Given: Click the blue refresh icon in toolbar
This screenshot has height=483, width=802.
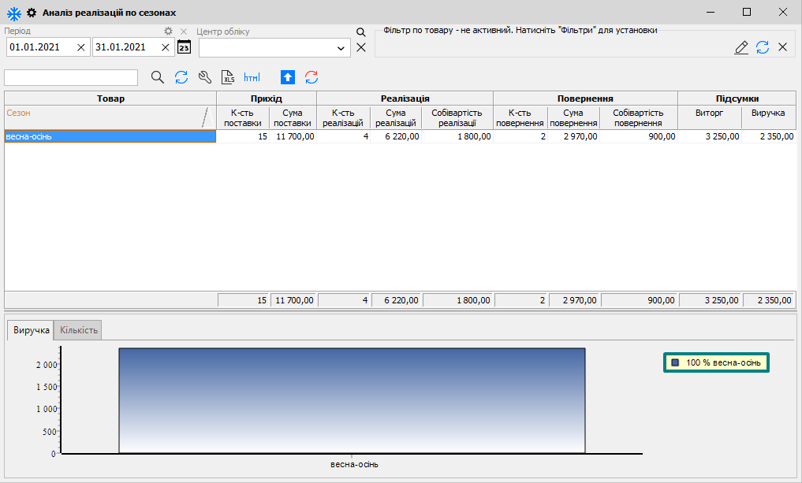Looking at the screenshot, I should [181, 77].
